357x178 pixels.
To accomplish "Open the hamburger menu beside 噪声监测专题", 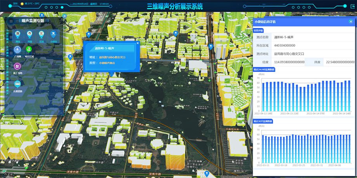I will click(11, 21).
